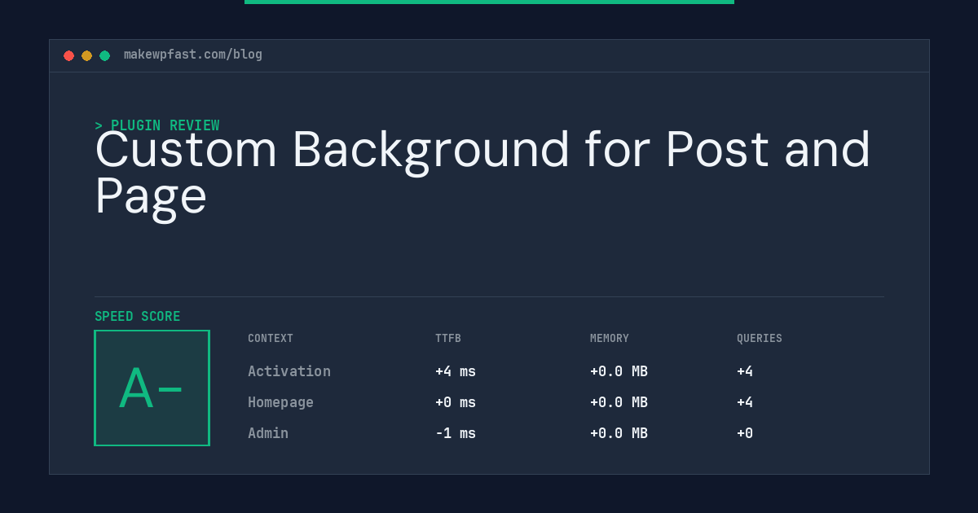
Task: Select the Activation row label
Action: (x=289, y=371)
